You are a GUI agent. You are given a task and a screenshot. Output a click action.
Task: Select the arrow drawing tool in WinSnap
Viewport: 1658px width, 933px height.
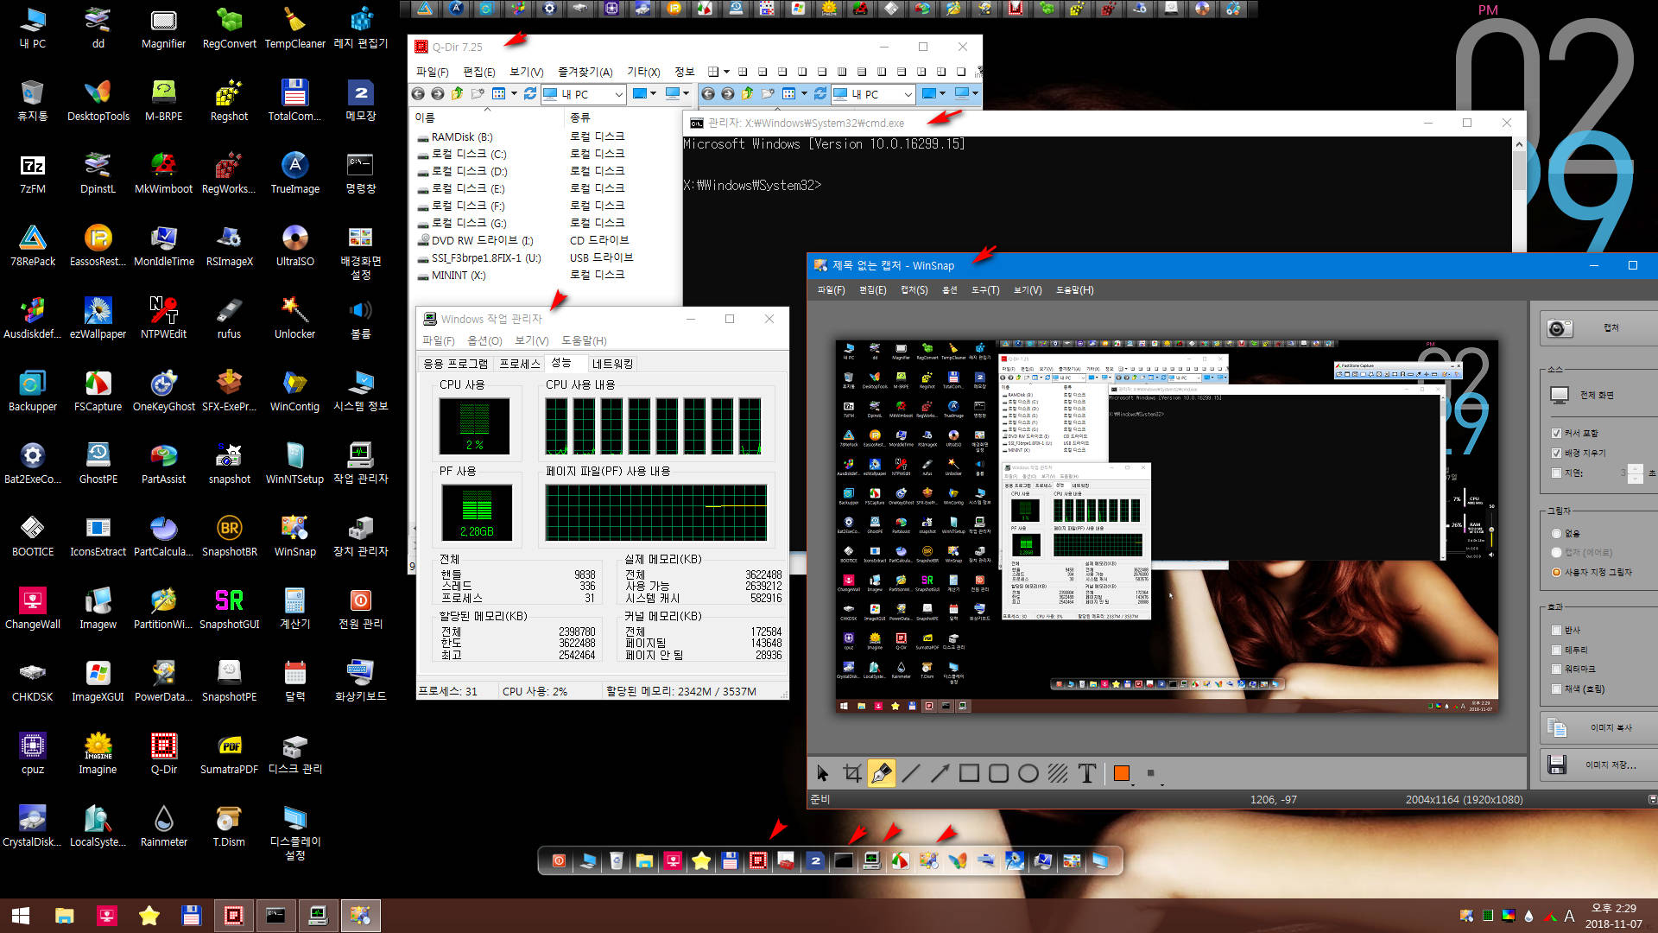pyautogui.click(x=940, y=773)
